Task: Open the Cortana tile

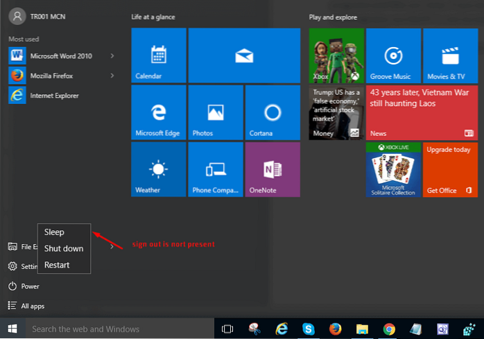Action: point(272,112)
